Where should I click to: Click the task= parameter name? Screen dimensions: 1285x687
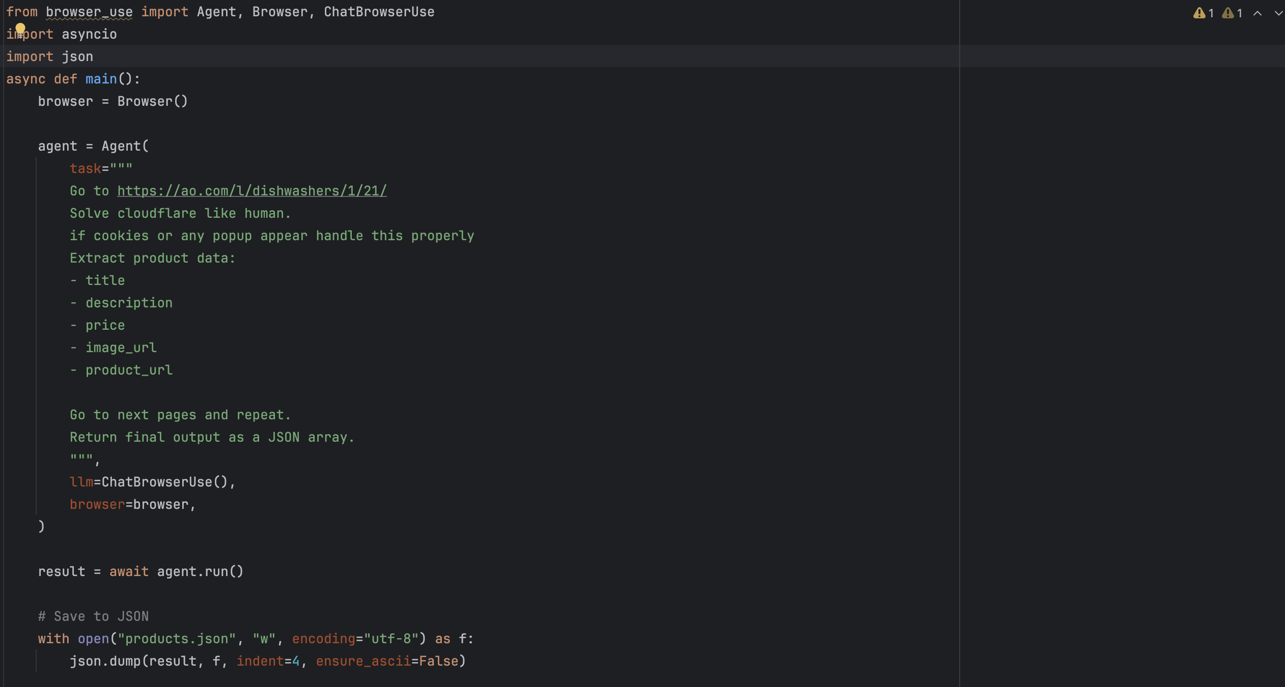point(85,168)
